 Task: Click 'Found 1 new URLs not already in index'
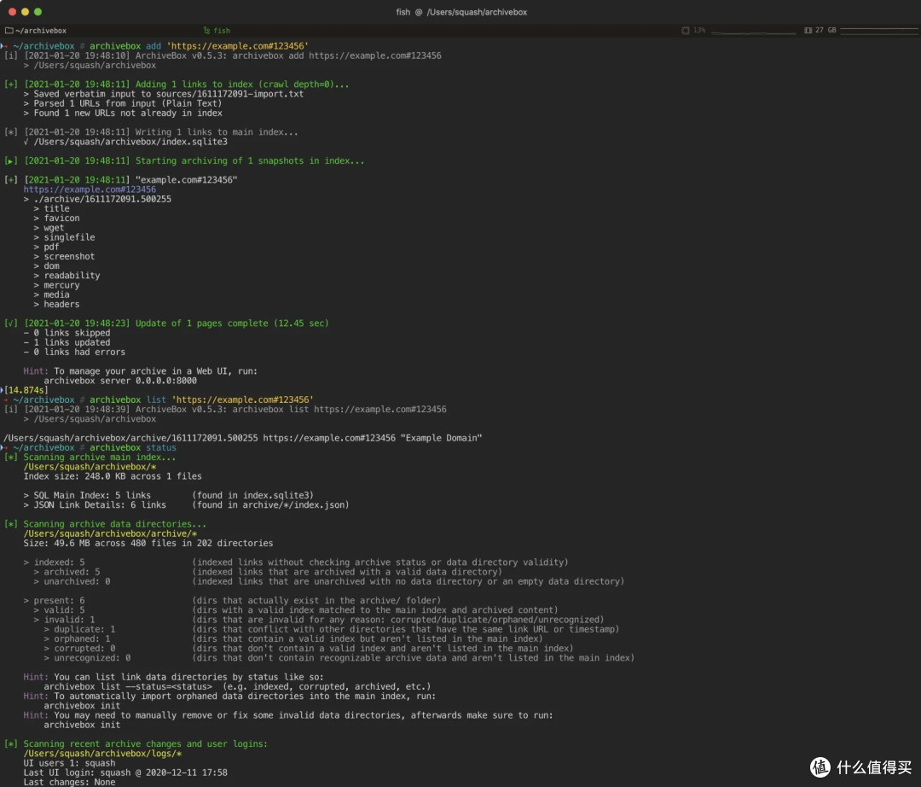point(123,113)
